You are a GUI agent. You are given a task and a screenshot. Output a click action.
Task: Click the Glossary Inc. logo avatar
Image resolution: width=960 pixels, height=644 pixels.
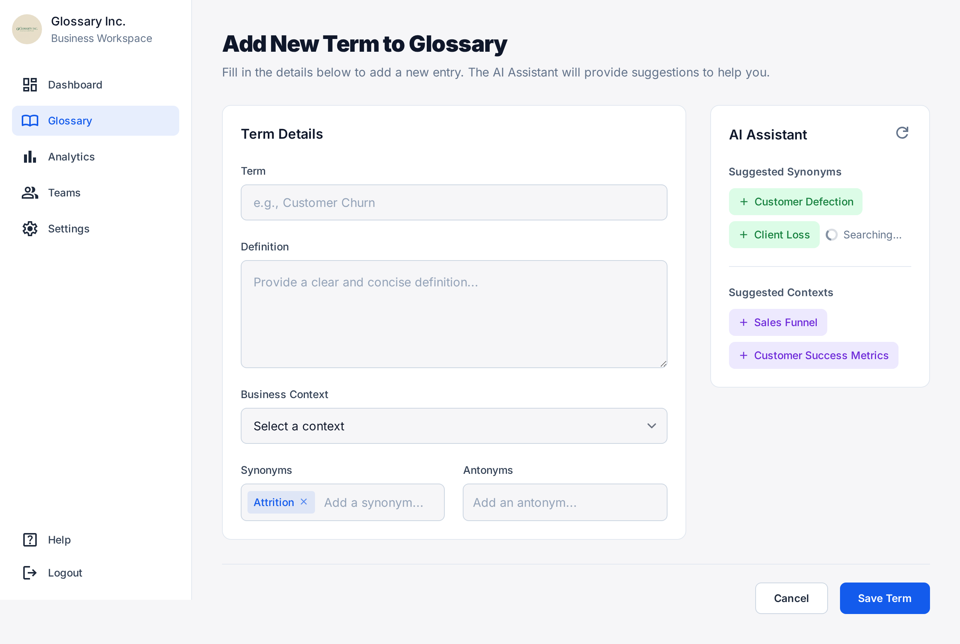[x=27, y=29]
